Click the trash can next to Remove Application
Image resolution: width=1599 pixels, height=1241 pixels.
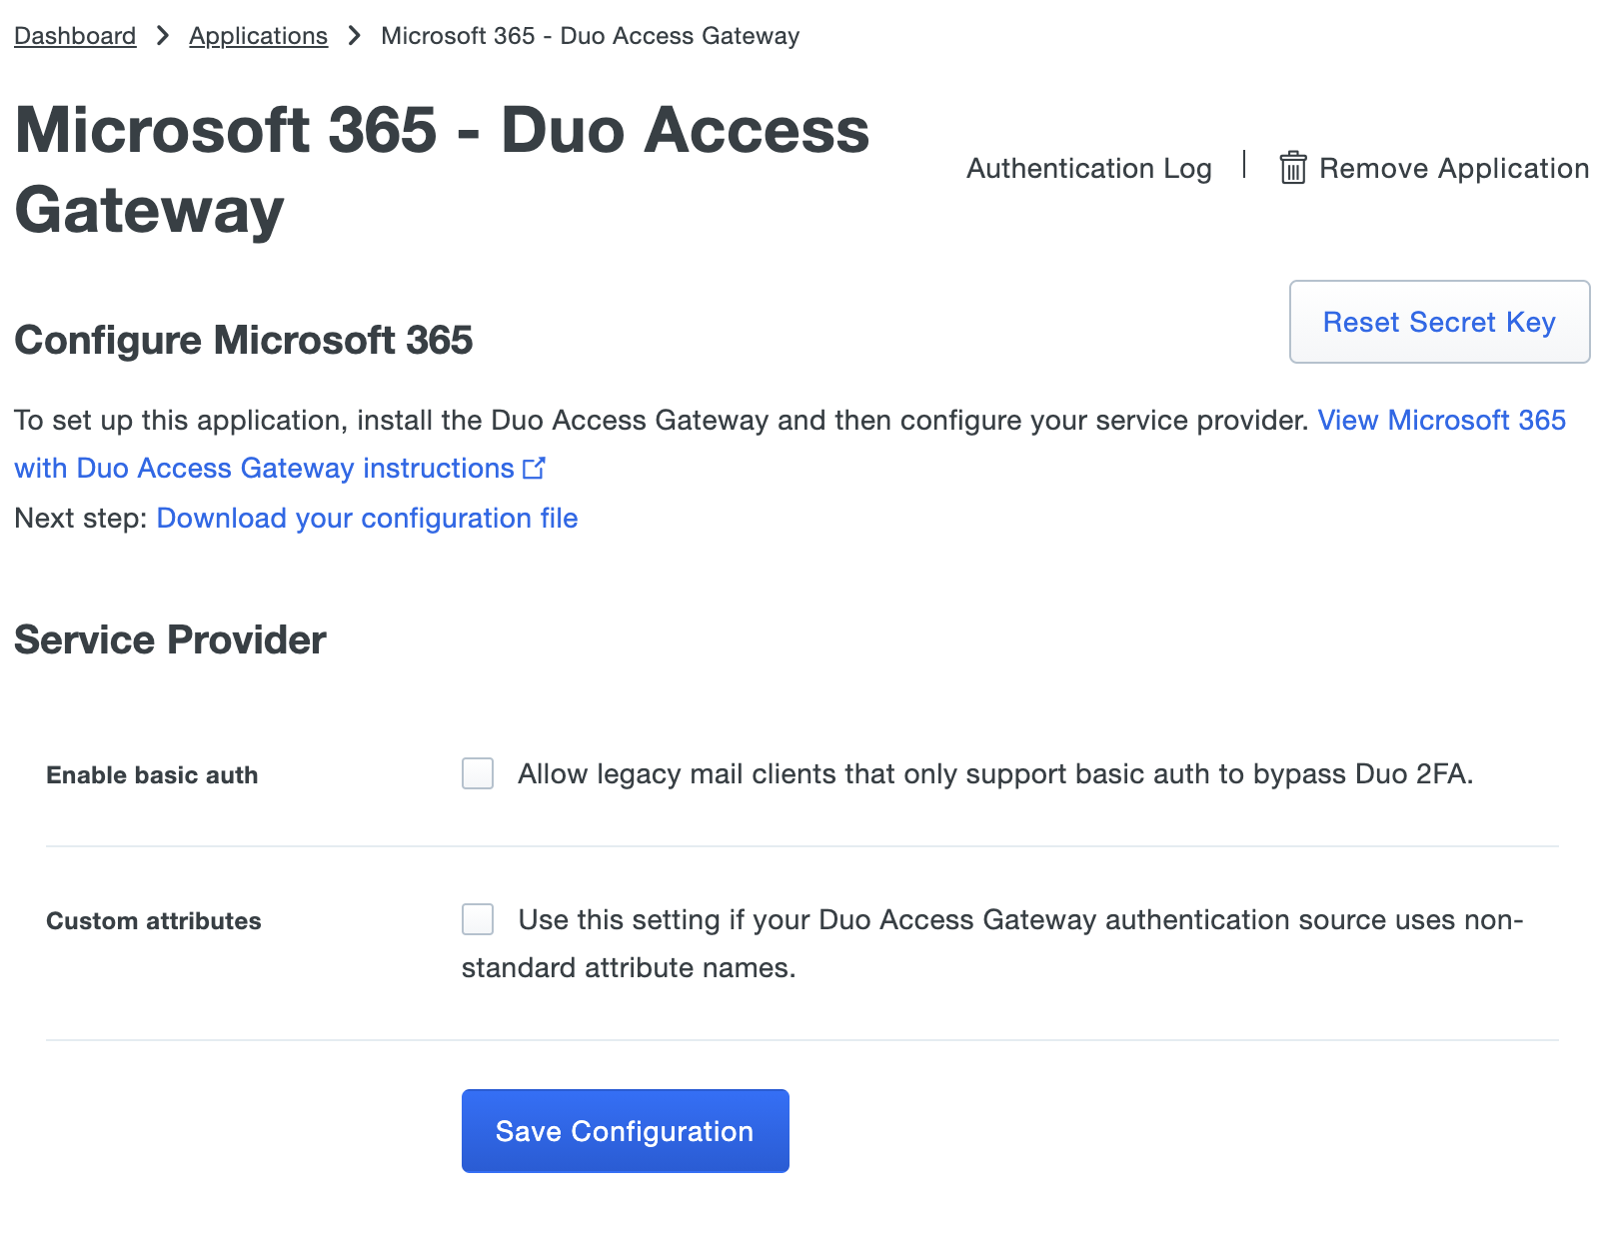click(x=1293, y=168)
